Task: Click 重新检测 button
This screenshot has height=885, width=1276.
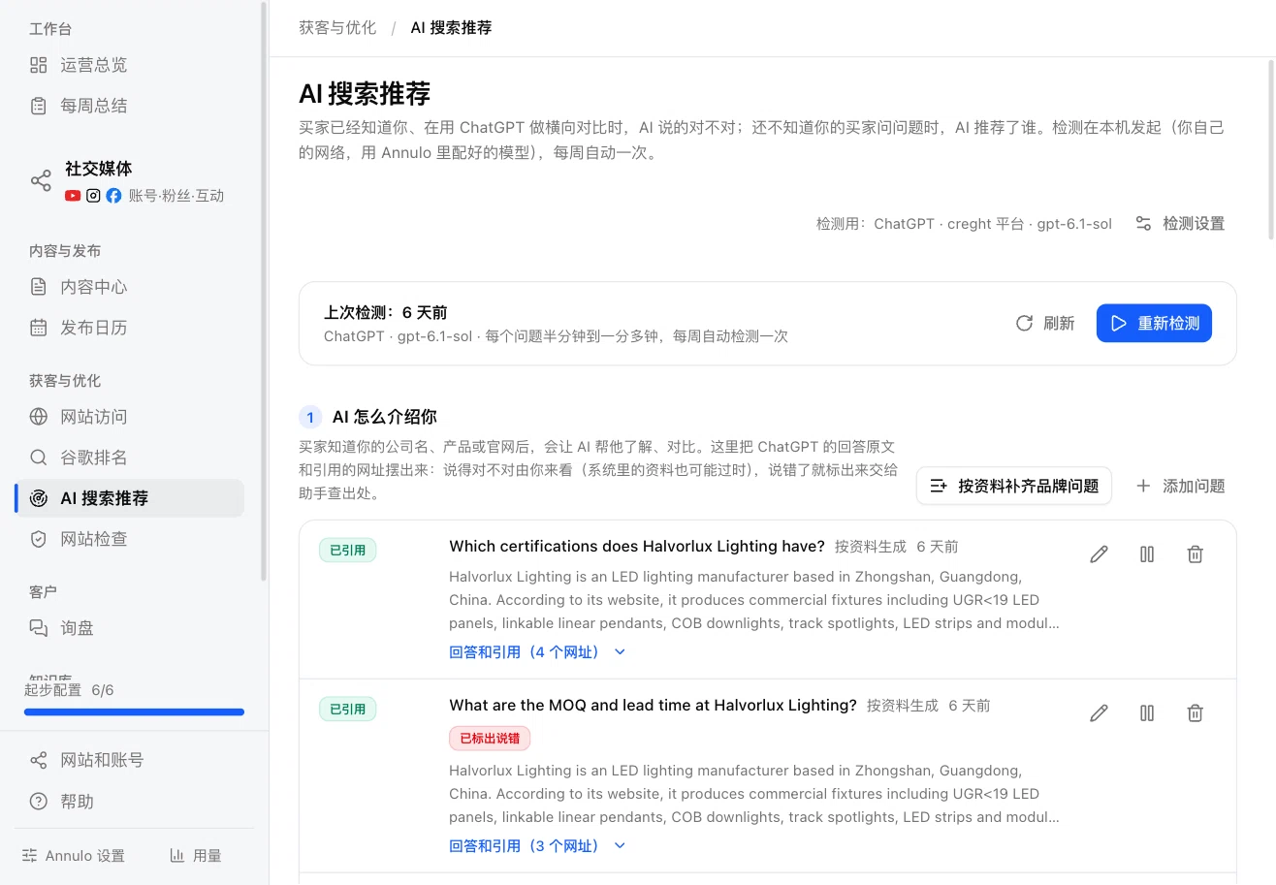Action: [1154, 324]
